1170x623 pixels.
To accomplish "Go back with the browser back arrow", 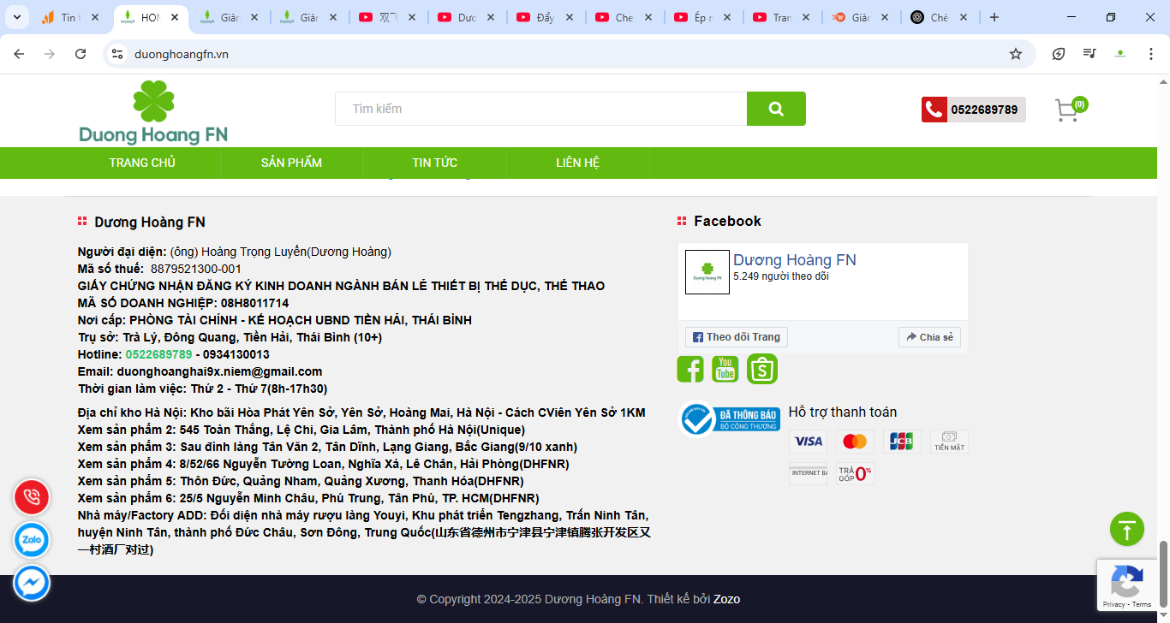I will (x=19, y=54).
